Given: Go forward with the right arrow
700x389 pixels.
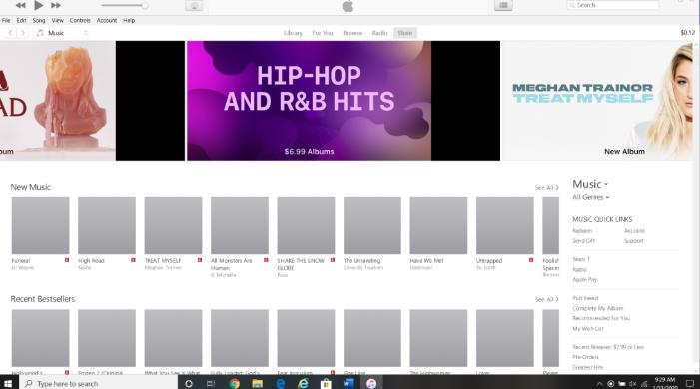Looking at the screenshot, I should tap(23, 33).
